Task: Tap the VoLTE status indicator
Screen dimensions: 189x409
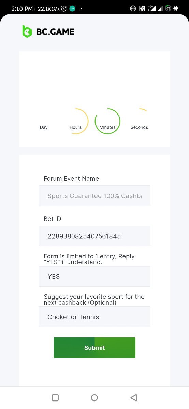Action: [x=142, y=9]
